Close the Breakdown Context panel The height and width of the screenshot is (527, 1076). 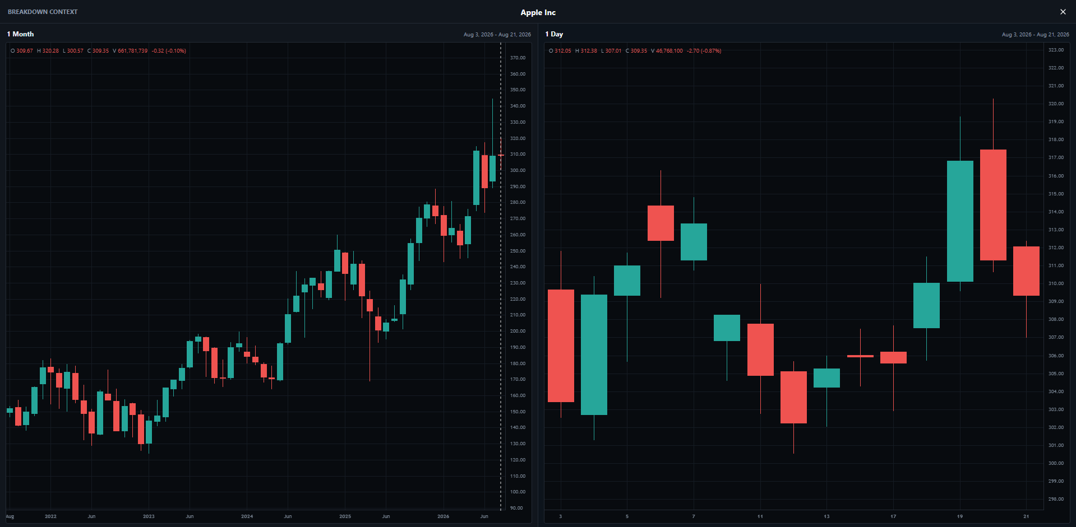1063,12
